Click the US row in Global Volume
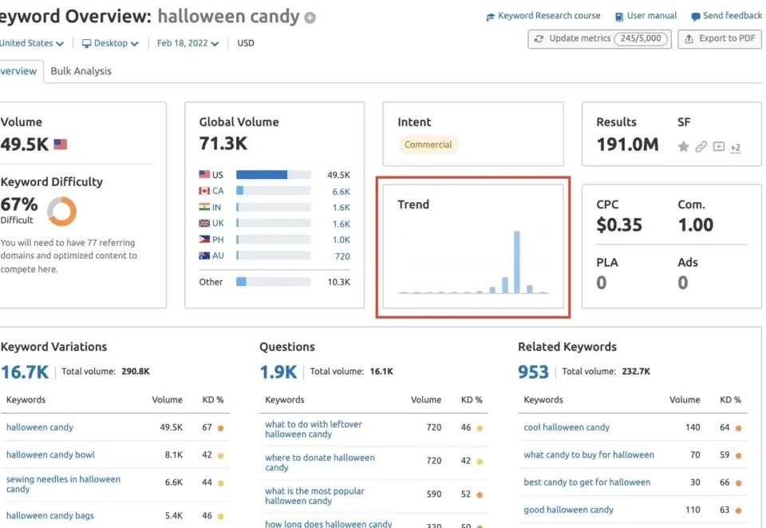Screen dimensions: 766x528 [274, 174]
